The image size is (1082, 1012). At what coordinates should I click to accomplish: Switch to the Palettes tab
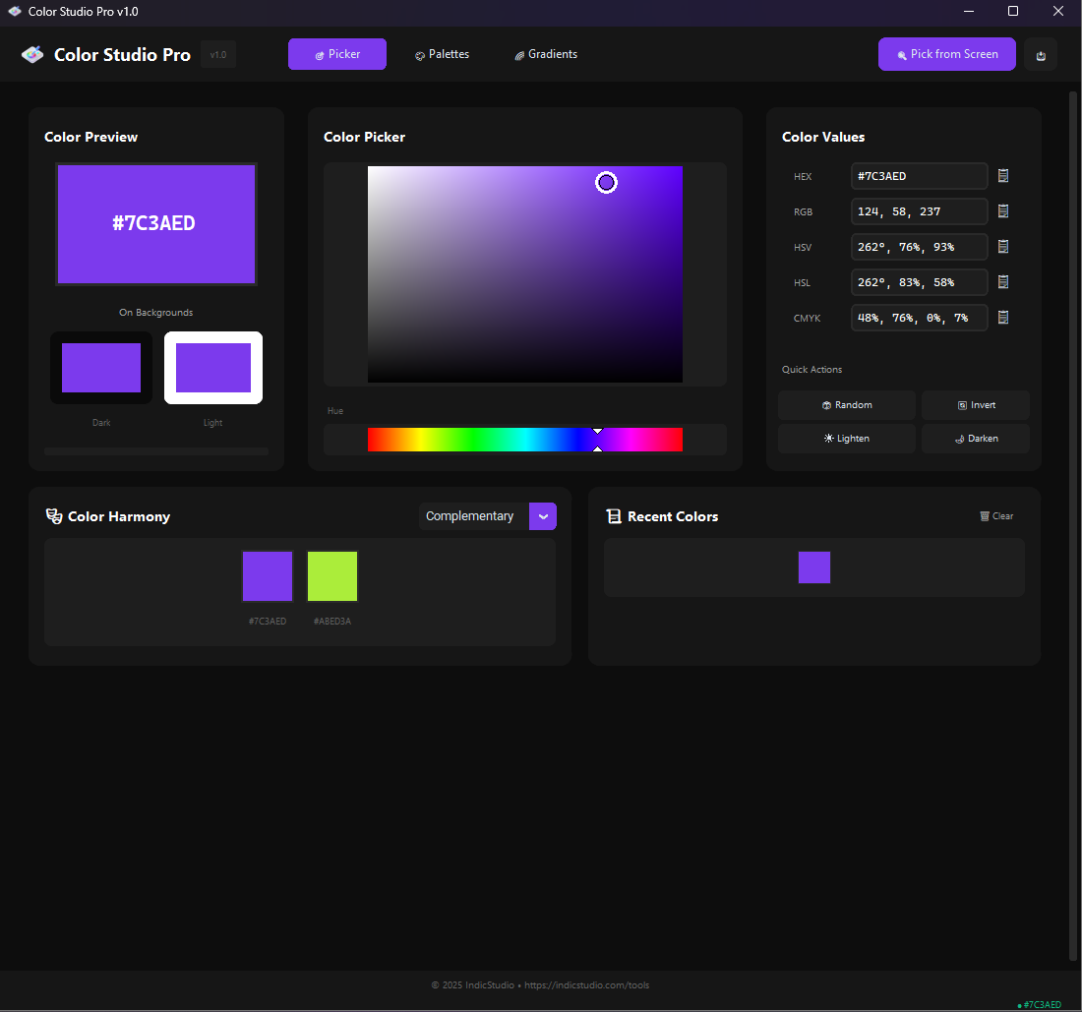tap(441, 54)
